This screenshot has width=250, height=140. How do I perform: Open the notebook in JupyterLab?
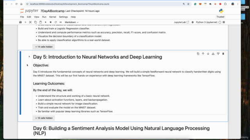tap(181, 22)
